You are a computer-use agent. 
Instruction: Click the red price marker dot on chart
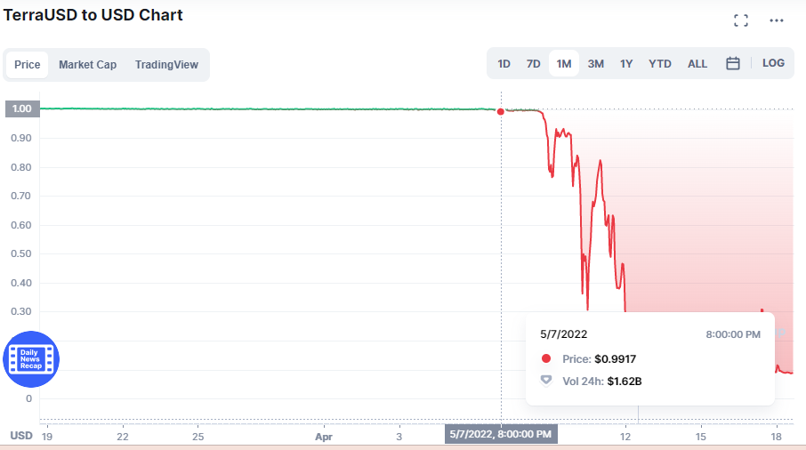[x=501, y=111]
